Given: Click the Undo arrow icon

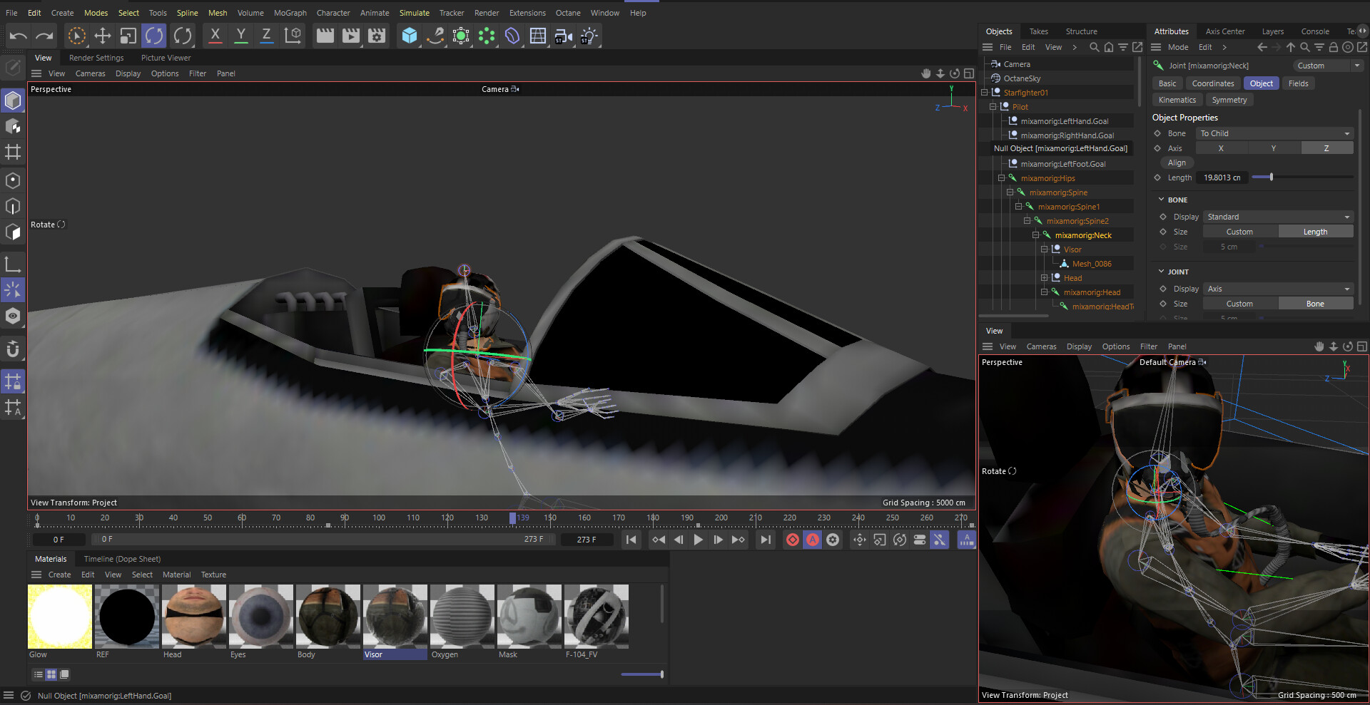Looking at the screenshot, I should (19, 36).
